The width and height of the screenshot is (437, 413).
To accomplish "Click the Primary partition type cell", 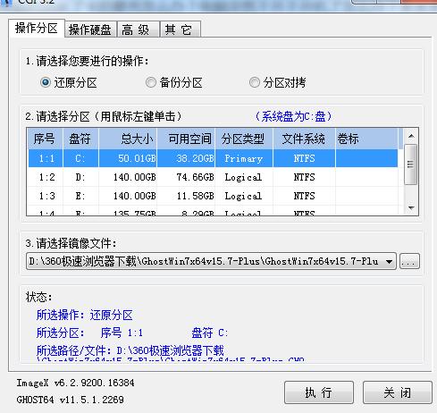I will [x=244, y=158].
